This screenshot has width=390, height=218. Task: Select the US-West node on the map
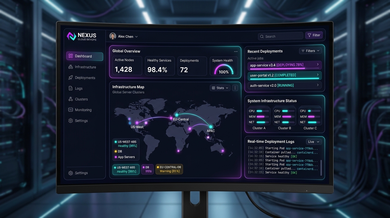[x=137, y=123]
